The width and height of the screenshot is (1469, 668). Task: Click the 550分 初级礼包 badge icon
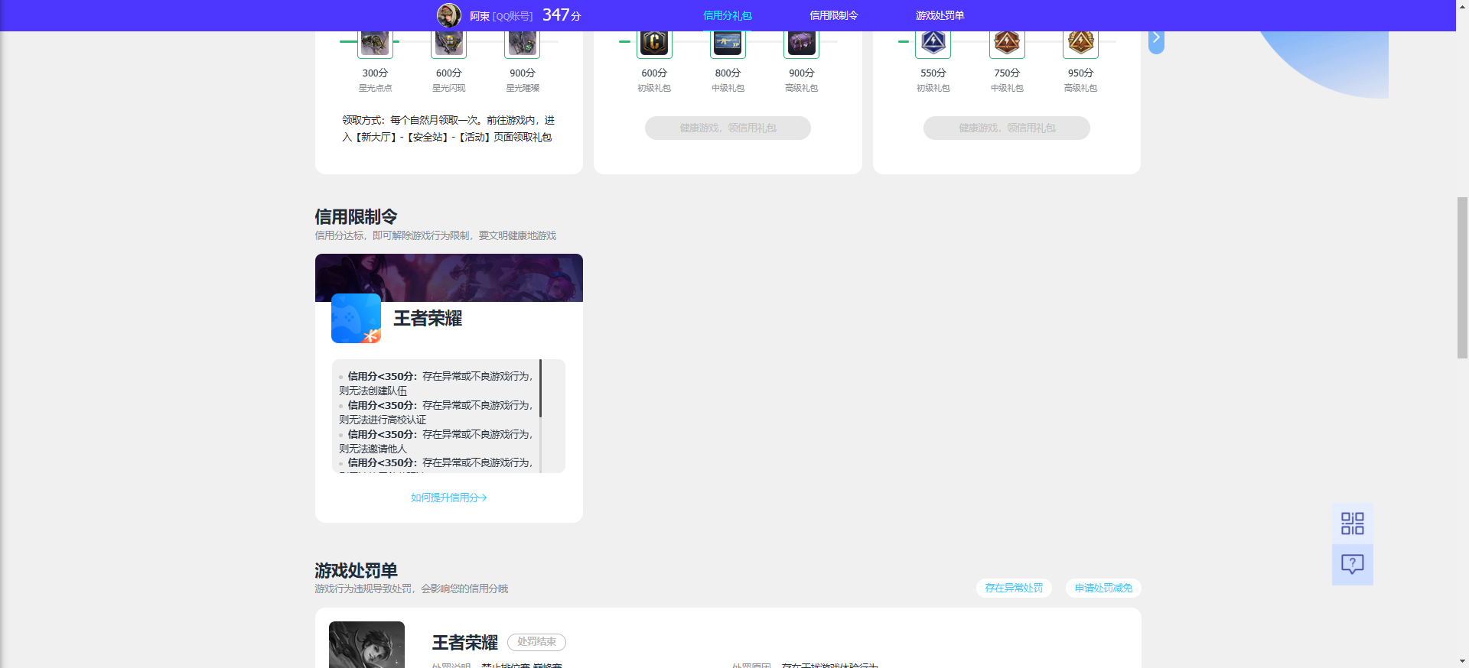pos(933,44)
